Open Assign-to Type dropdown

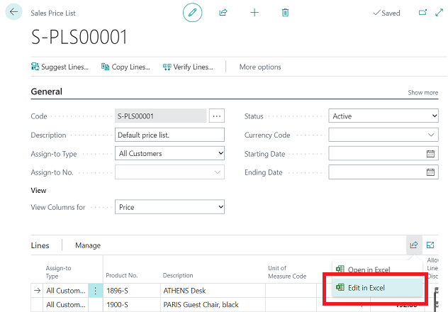(169, 153)
